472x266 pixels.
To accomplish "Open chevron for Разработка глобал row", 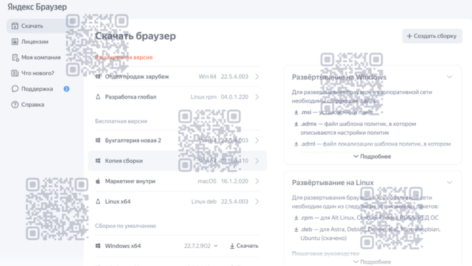I will pyautogui.click(x=257, y=97).
